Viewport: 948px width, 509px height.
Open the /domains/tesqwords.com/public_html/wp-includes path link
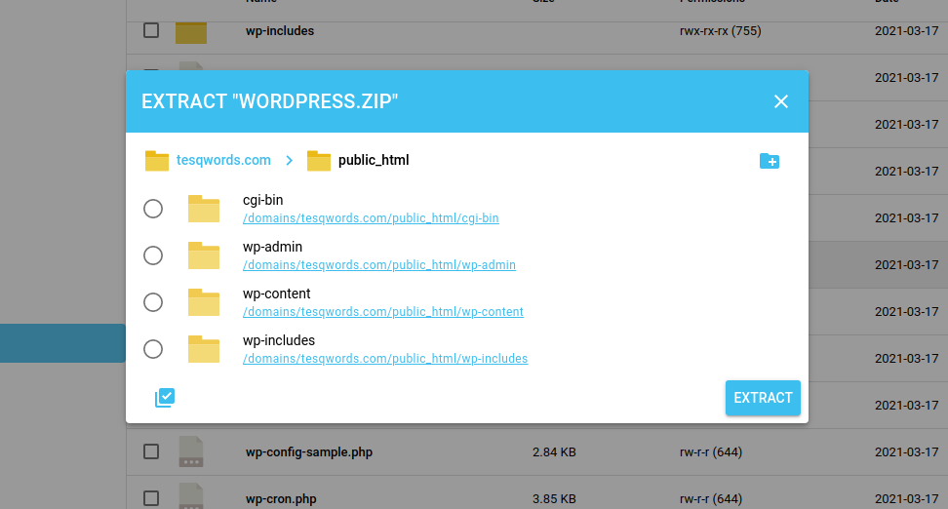click(x=385, y=359)
